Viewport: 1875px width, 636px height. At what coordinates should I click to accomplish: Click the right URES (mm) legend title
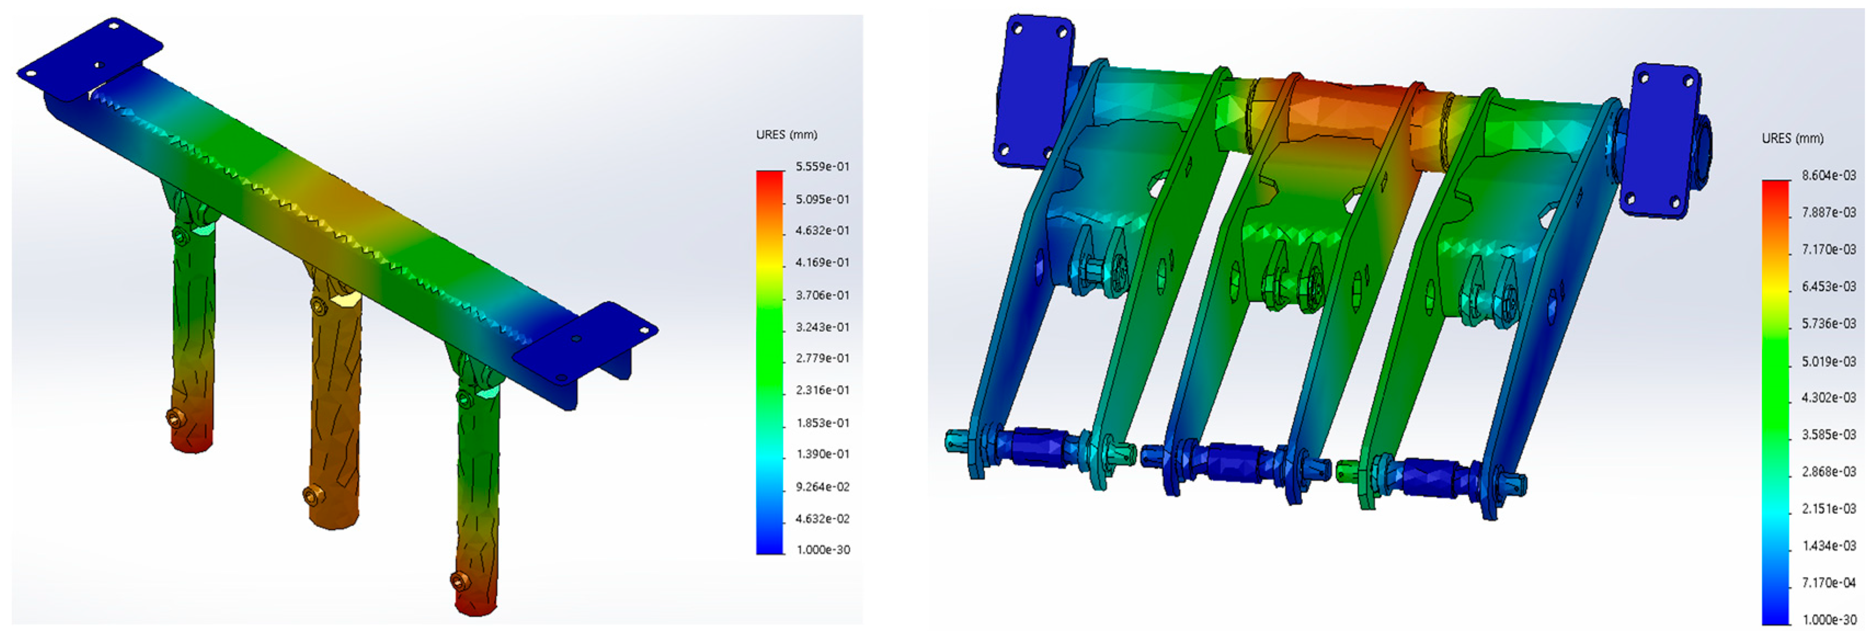coord(1792,138)
